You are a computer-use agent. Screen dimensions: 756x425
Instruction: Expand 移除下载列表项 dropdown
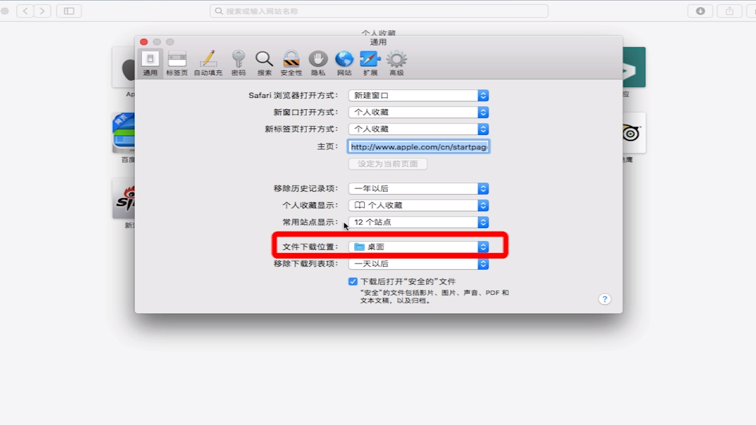418,263
